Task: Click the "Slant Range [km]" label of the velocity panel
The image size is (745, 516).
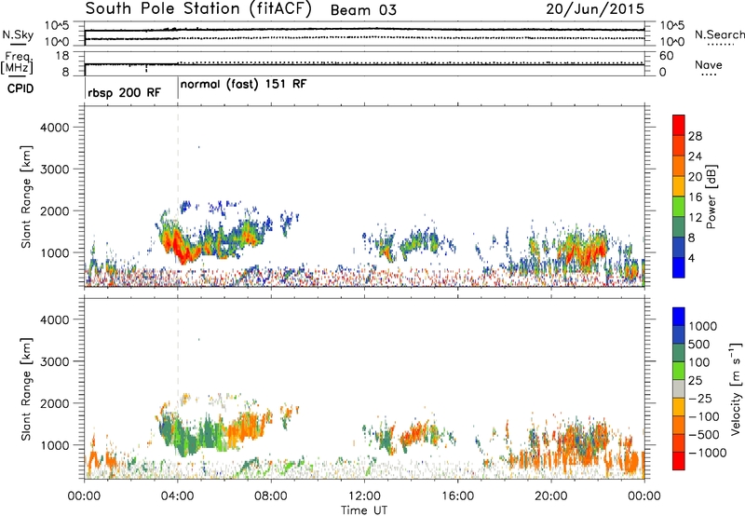Action: pos(26,388)
